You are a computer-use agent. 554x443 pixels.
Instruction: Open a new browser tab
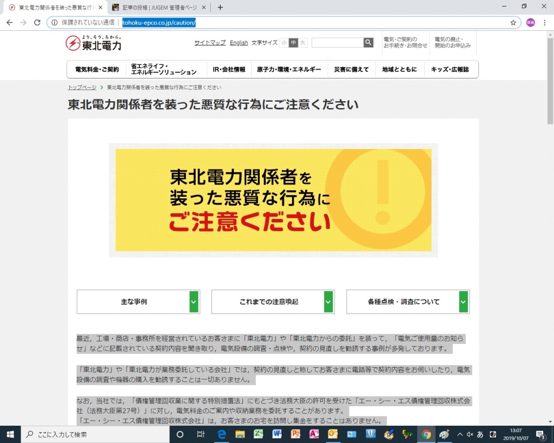(220, 7)
